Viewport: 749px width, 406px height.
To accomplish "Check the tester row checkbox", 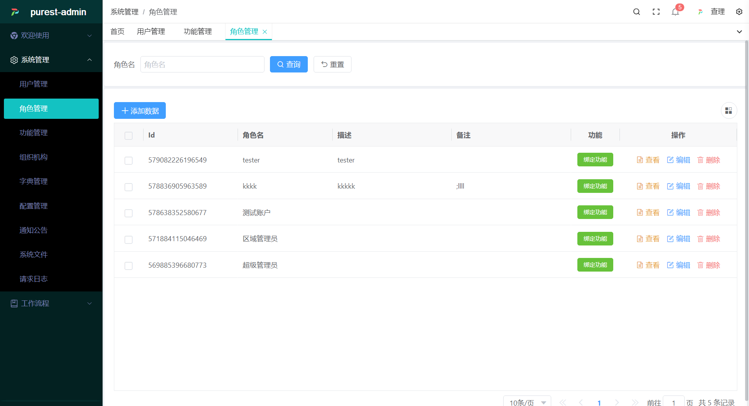I will (x=128, y=161).
